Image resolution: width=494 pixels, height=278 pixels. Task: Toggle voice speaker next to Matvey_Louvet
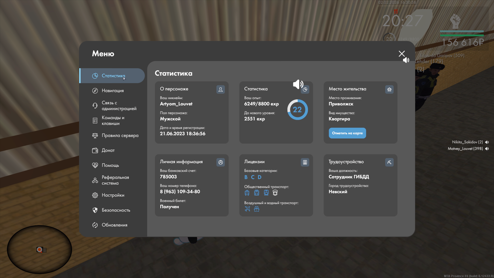487,149
